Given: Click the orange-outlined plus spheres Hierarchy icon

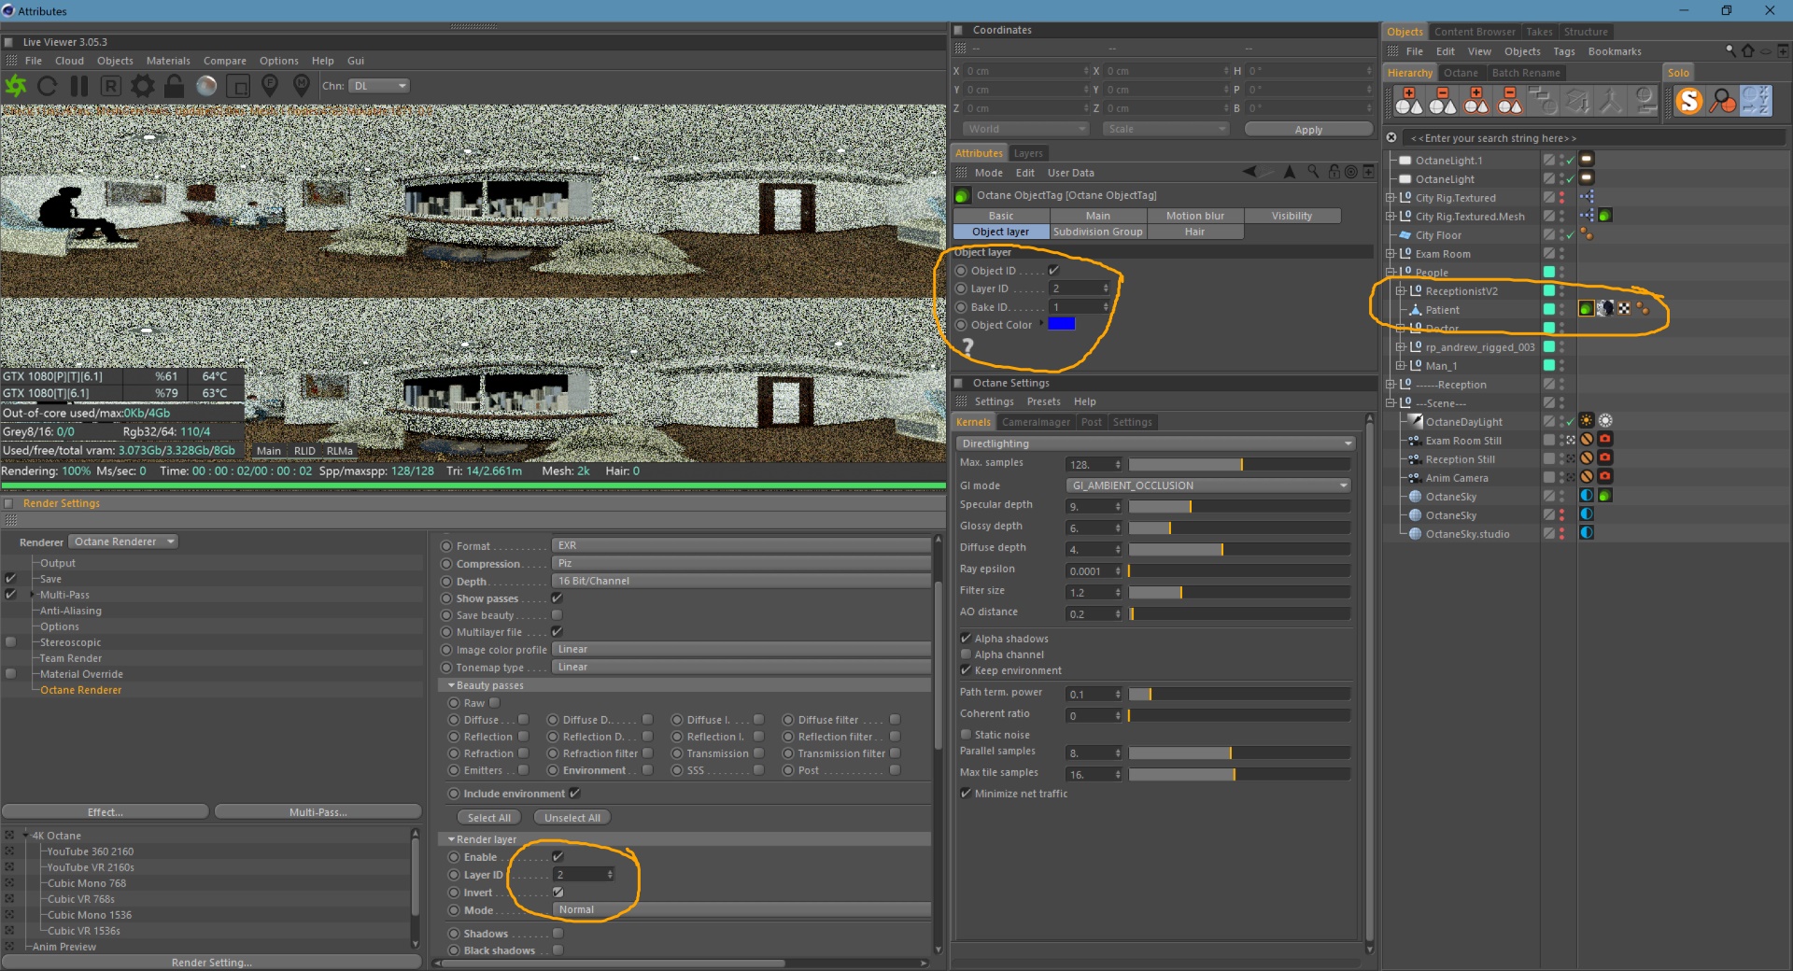Looking at the screenshot, I should point(1475,100).
